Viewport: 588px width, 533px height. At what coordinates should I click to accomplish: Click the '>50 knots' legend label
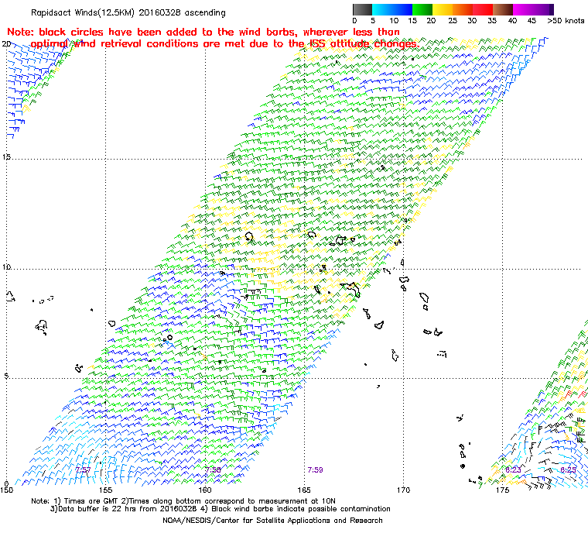point(566,21)
